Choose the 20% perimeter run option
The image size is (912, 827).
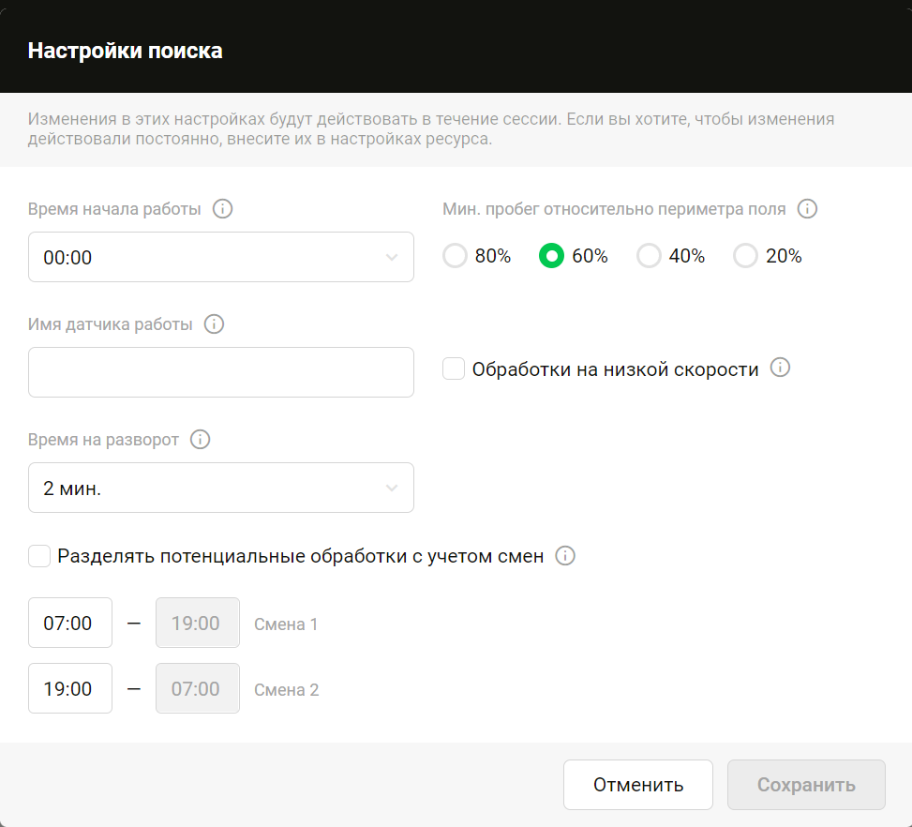coord(745,255)
